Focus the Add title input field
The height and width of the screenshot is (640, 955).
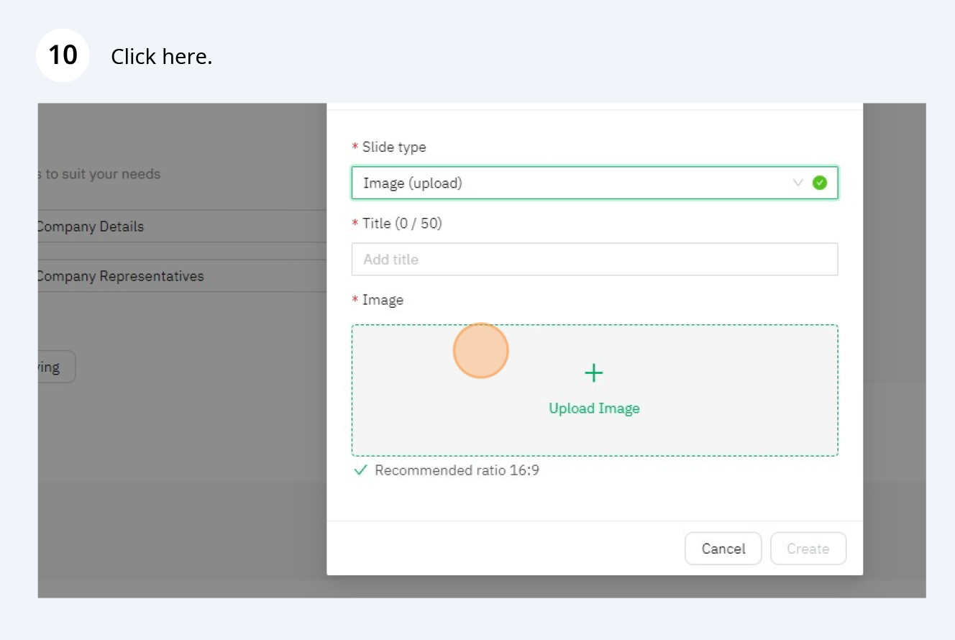pyautogui.click(x=594, y=259)
